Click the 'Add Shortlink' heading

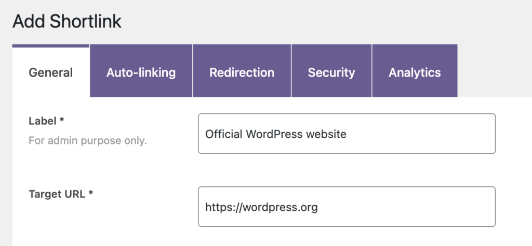[67, 22]
